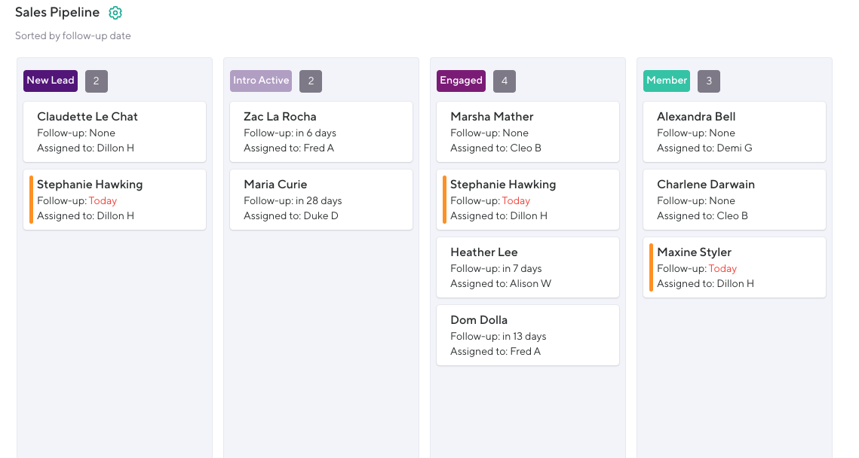The image size is (859, 458).
Task: Click the New Lead stage label
Action: click(x=51, y=81)
